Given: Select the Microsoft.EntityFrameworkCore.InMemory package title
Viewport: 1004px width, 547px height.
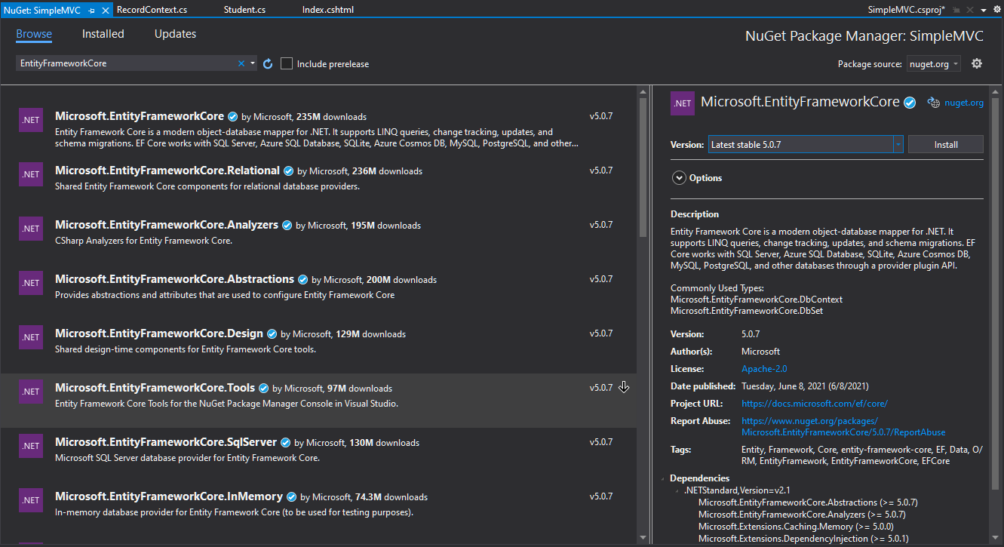Looking at the screenshot, I should 169,496.
